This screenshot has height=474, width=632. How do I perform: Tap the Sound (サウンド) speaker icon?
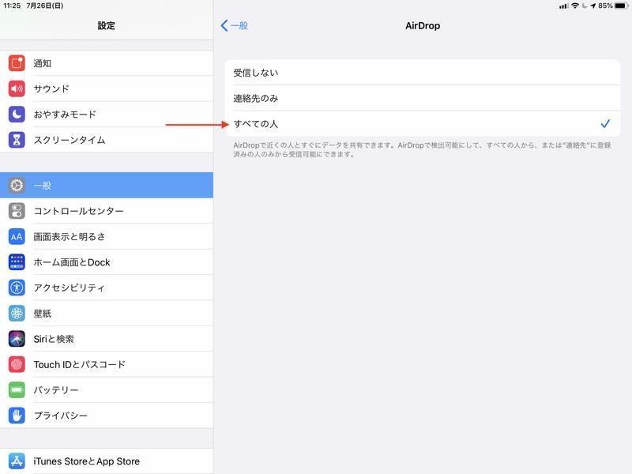[17, 88]
